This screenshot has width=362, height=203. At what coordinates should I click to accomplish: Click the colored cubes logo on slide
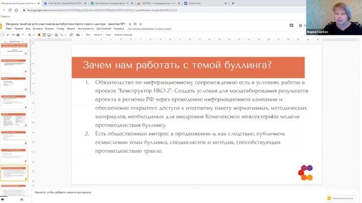[x=305, y=173]
